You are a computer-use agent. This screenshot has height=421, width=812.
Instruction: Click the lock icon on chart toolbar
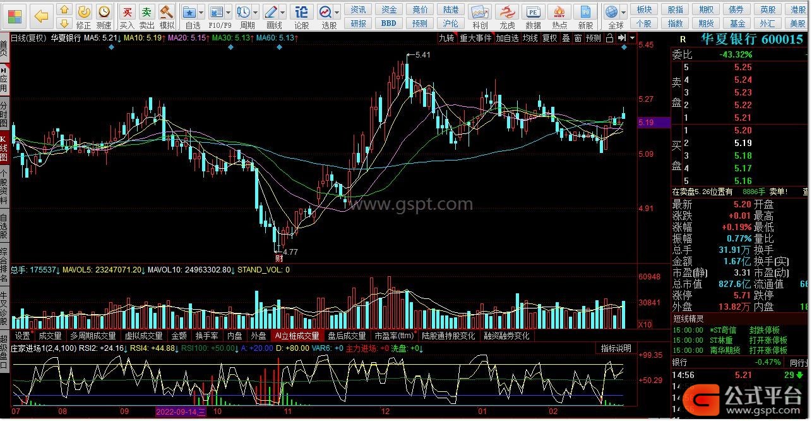click(x=609, y=38)
